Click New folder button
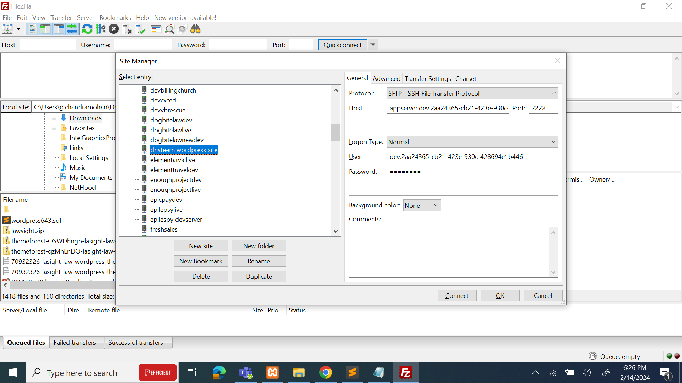 [259, 246]
